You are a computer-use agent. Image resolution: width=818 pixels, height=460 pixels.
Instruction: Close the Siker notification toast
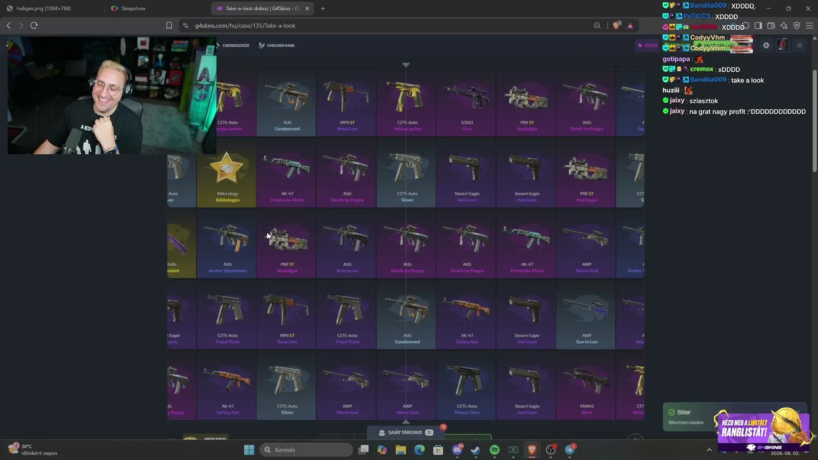798,412
